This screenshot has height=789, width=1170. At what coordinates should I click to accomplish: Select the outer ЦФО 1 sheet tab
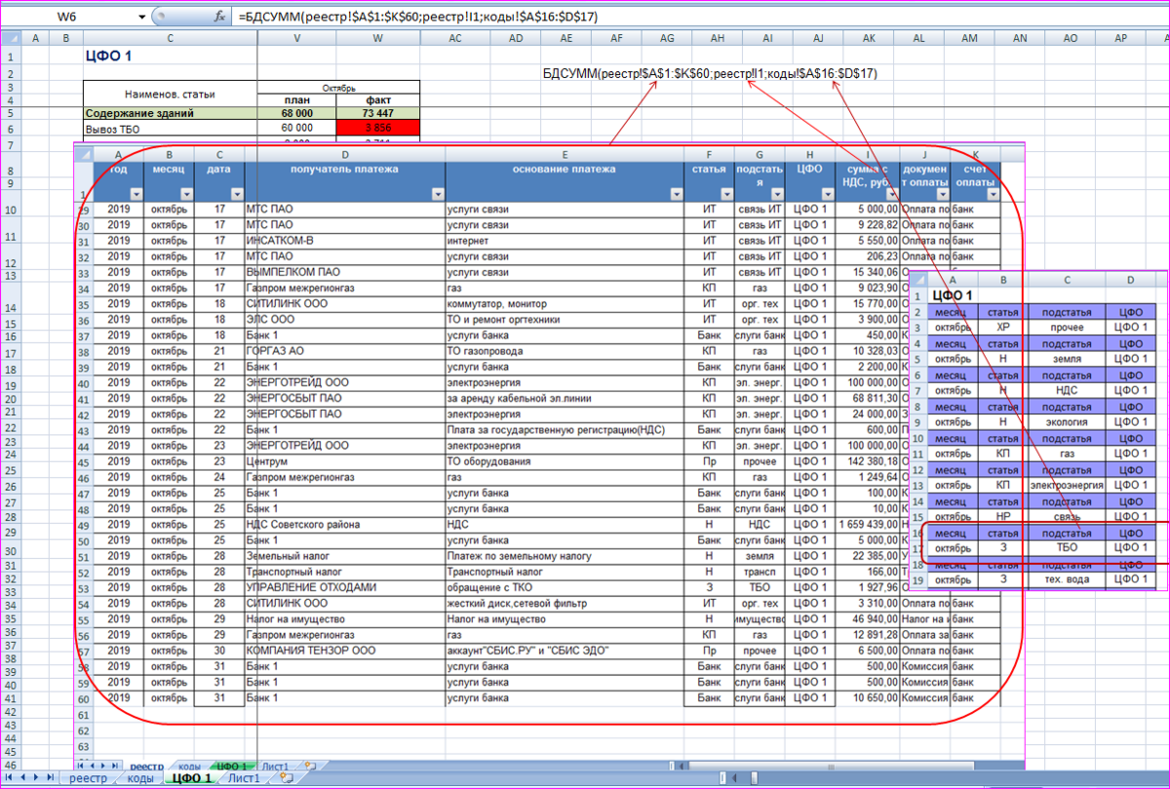(x=191, y=777)
